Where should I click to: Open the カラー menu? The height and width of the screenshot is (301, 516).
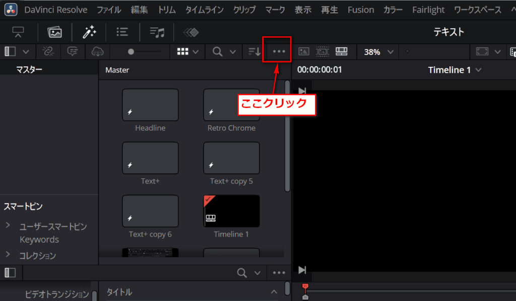393,10
